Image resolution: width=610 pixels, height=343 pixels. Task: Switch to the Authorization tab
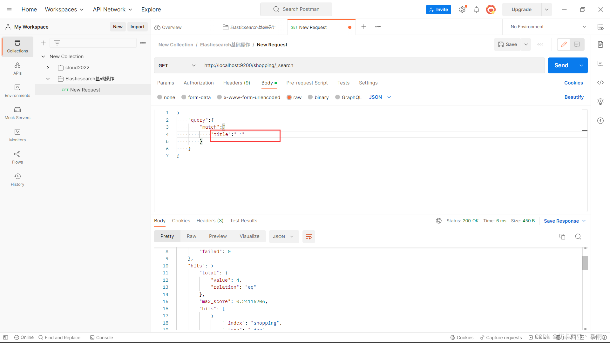click(199, 83)
